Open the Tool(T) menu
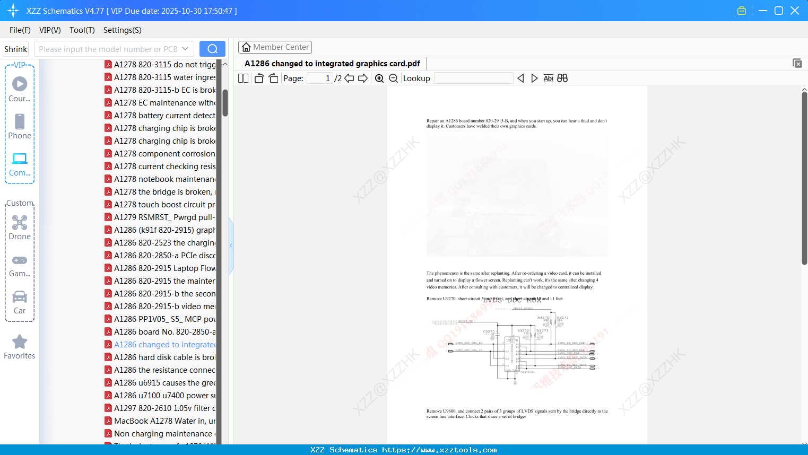The image size is (808, 455). coord(82,30)
